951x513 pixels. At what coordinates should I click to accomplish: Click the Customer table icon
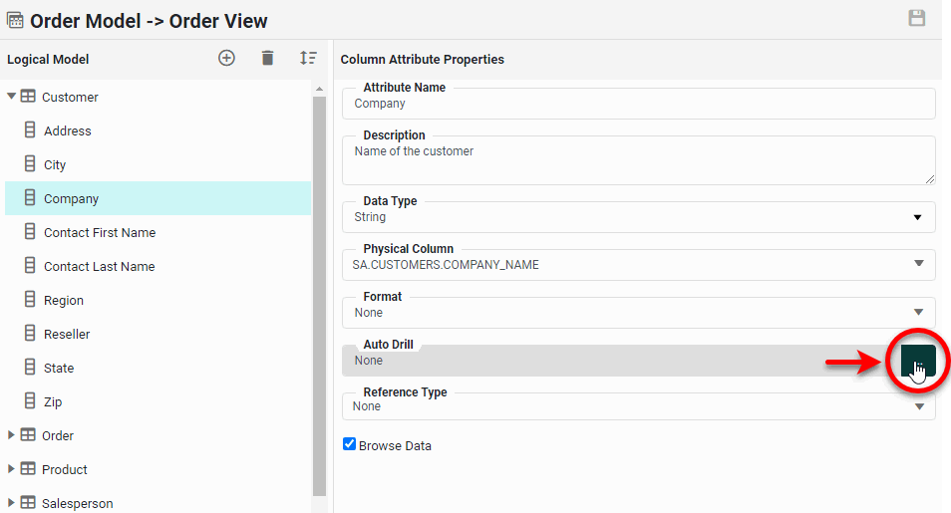[28, 97]
